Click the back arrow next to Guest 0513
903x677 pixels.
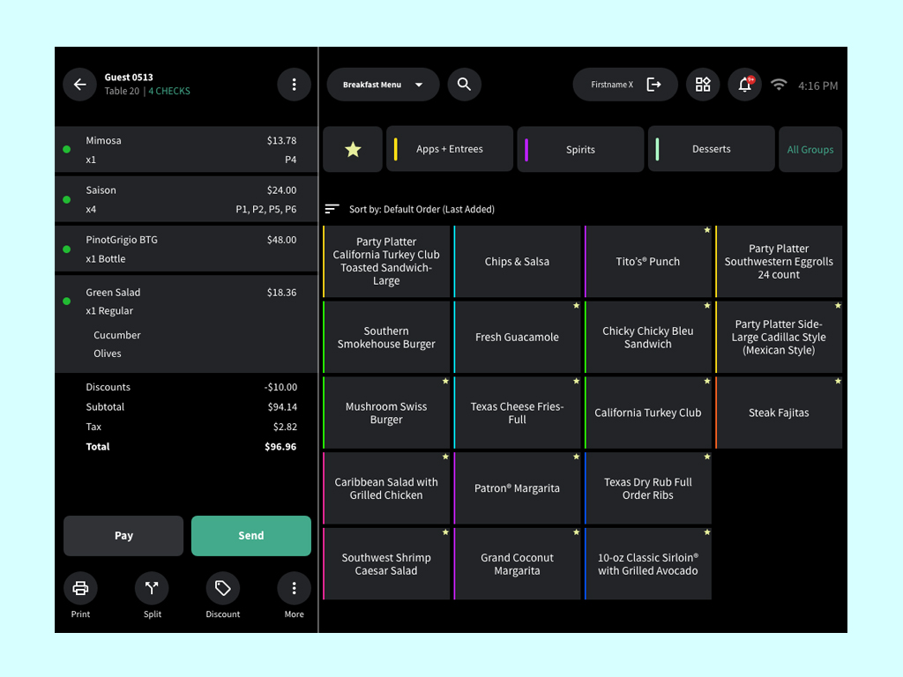(79, 85)
